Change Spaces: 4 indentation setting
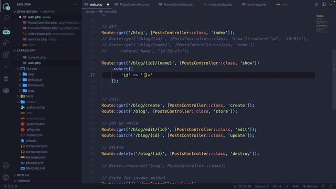Viewport: 336px width, 189px height. pyautogui.click(x=261, y=186)
